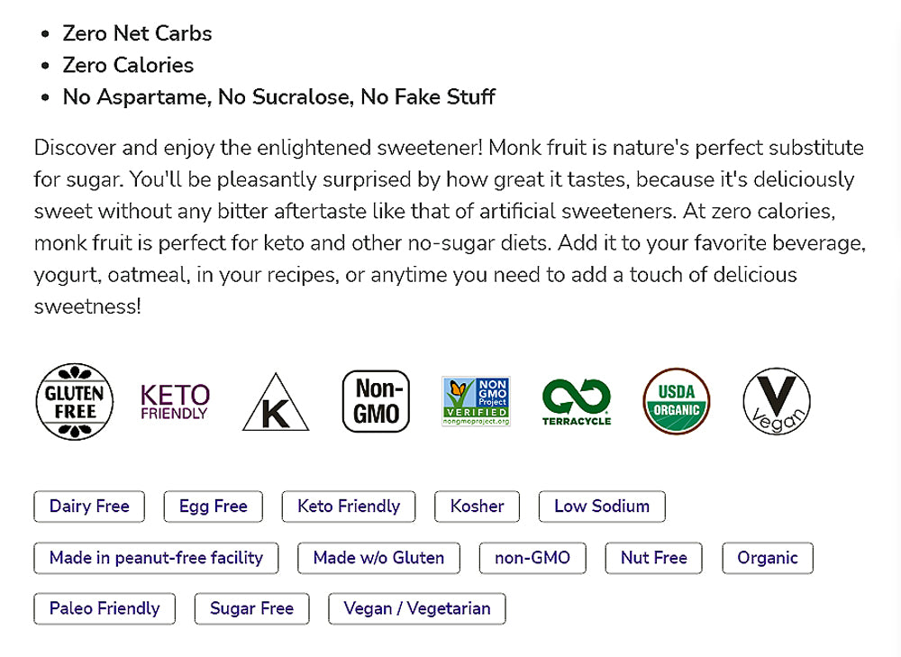
Task: Choose the Kosher tag
Action: coord(477,506)
